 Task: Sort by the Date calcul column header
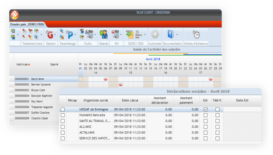(x=130, y=100)
